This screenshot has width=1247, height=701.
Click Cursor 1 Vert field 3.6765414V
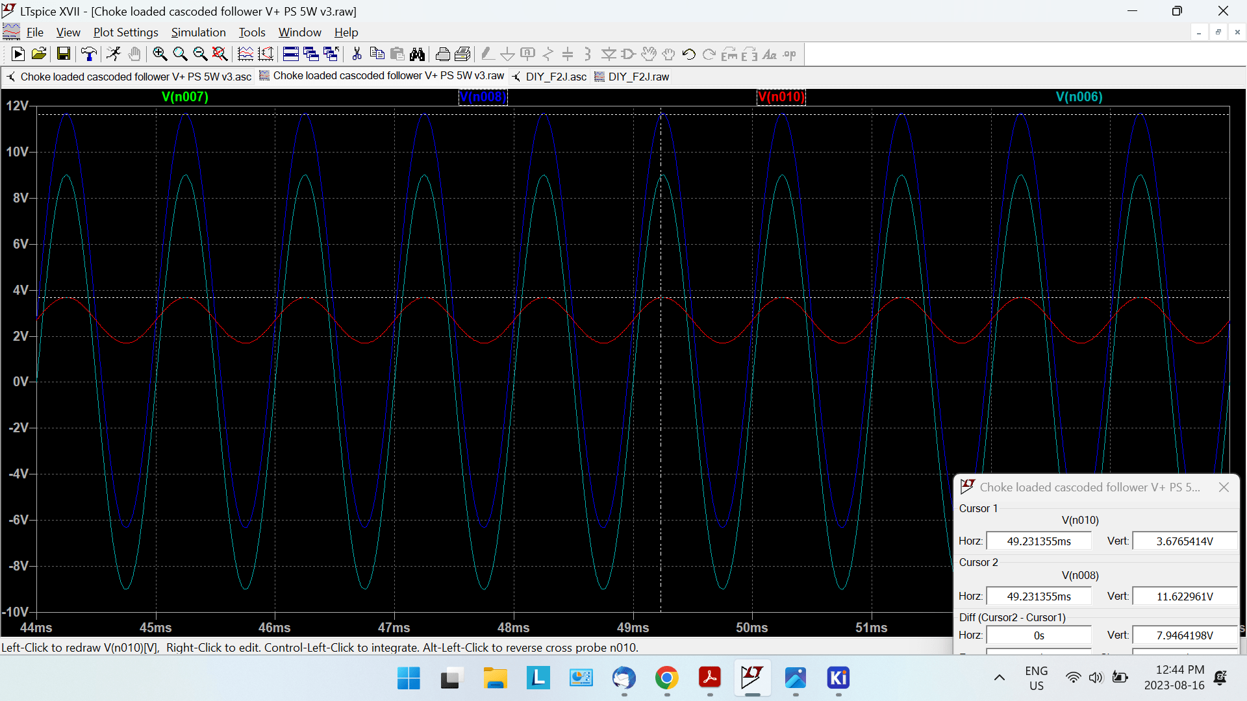[1185, 541]
